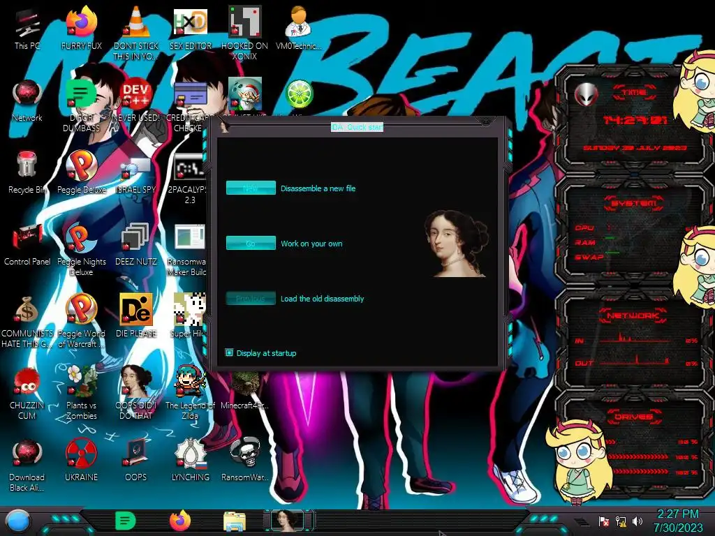Open the Action Center flag tray icon
Viewport: 715px width, 536px height.
click(603, 521)
